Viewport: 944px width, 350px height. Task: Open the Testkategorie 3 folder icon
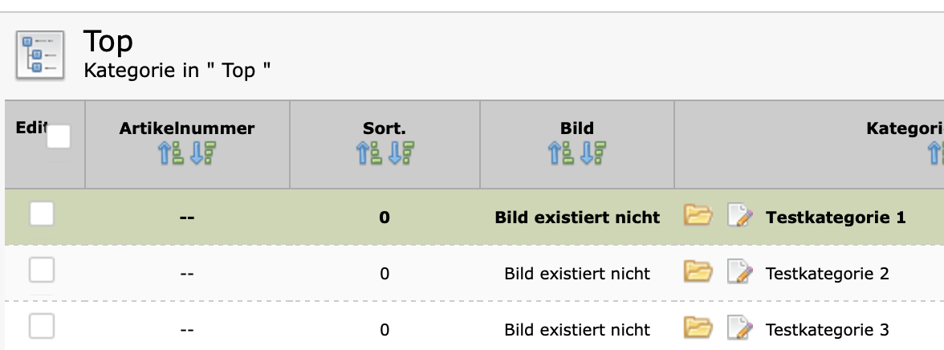698,329
